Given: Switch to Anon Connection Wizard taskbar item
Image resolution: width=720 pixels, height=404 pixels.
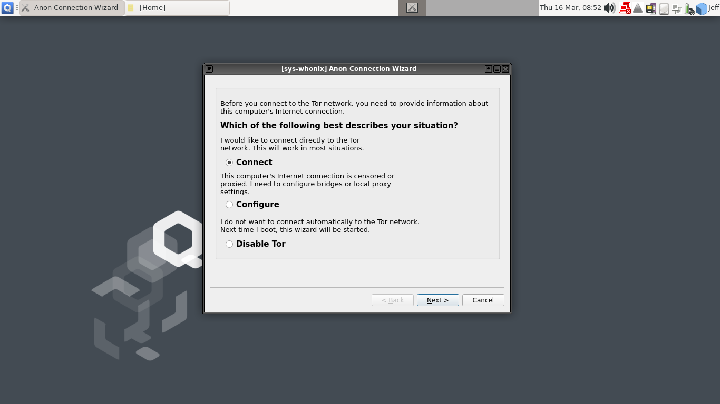Looking at the screenshot, I should (x=72, y=8).
